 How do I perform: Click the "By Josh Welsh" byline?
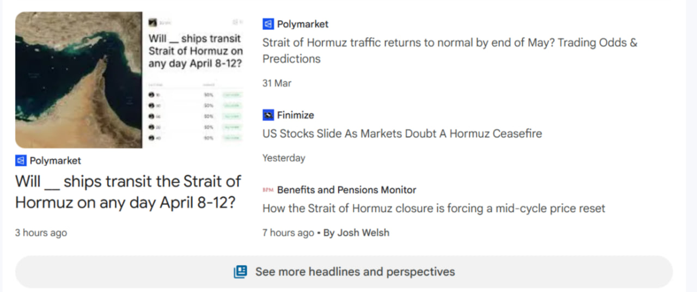coord(356,233)
